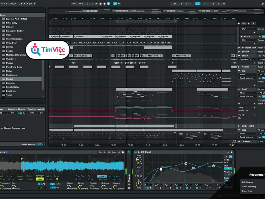
Task: Select the Tuner device in browser
Action: (9, 95)
